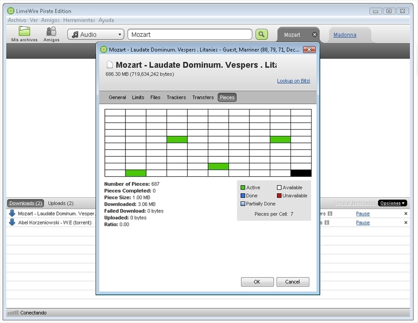The width and height of the screenshot is (418, 323).
Task: Switch to the General tab
Action: pos(117,98)
